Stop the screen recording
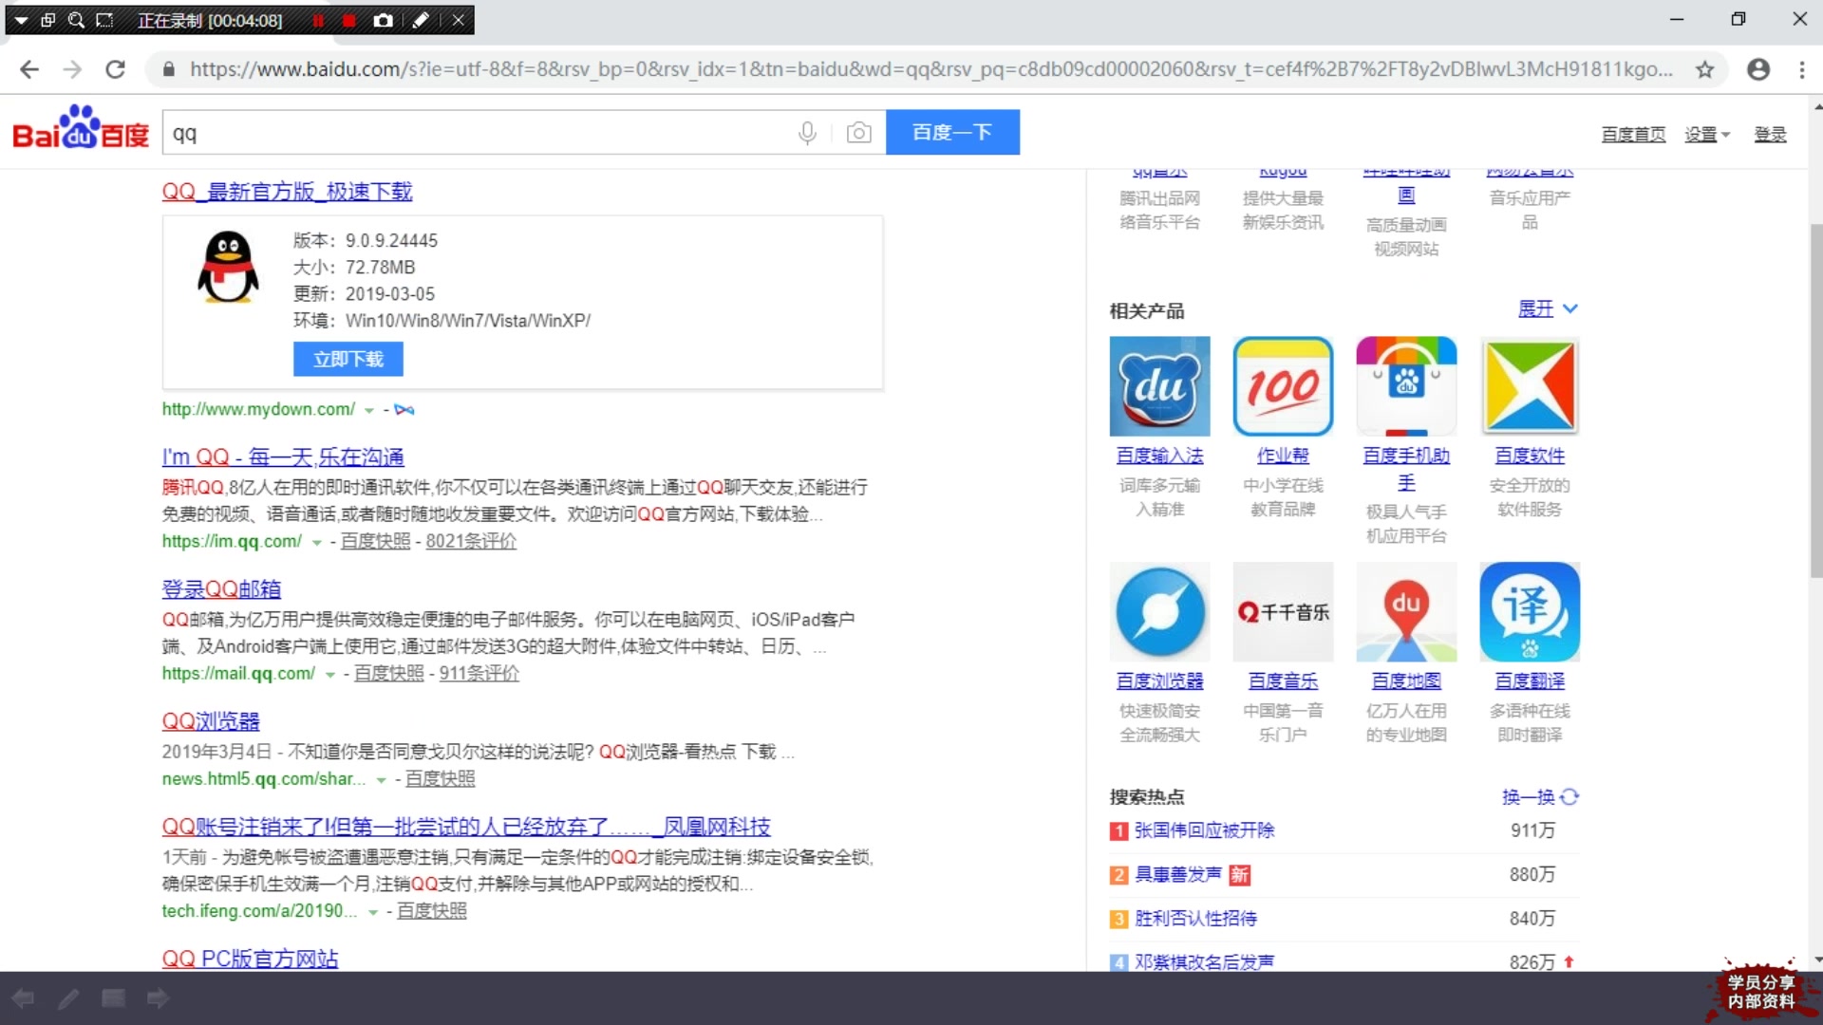This screenshot has width=1823, height=1025. point(349,20)
